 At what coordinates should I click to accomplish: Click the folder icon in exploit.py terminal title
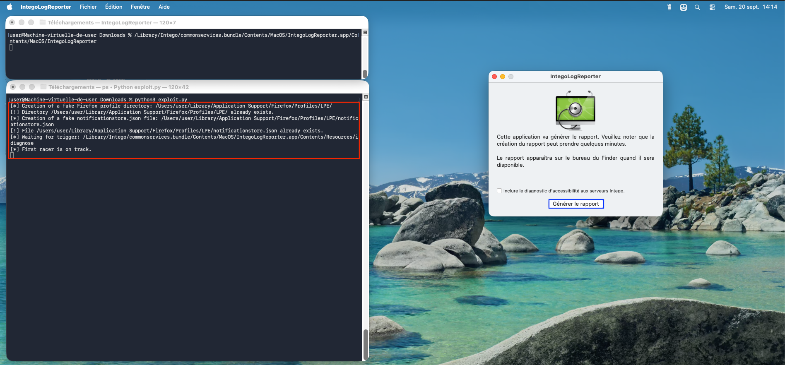tap(43, 87)
